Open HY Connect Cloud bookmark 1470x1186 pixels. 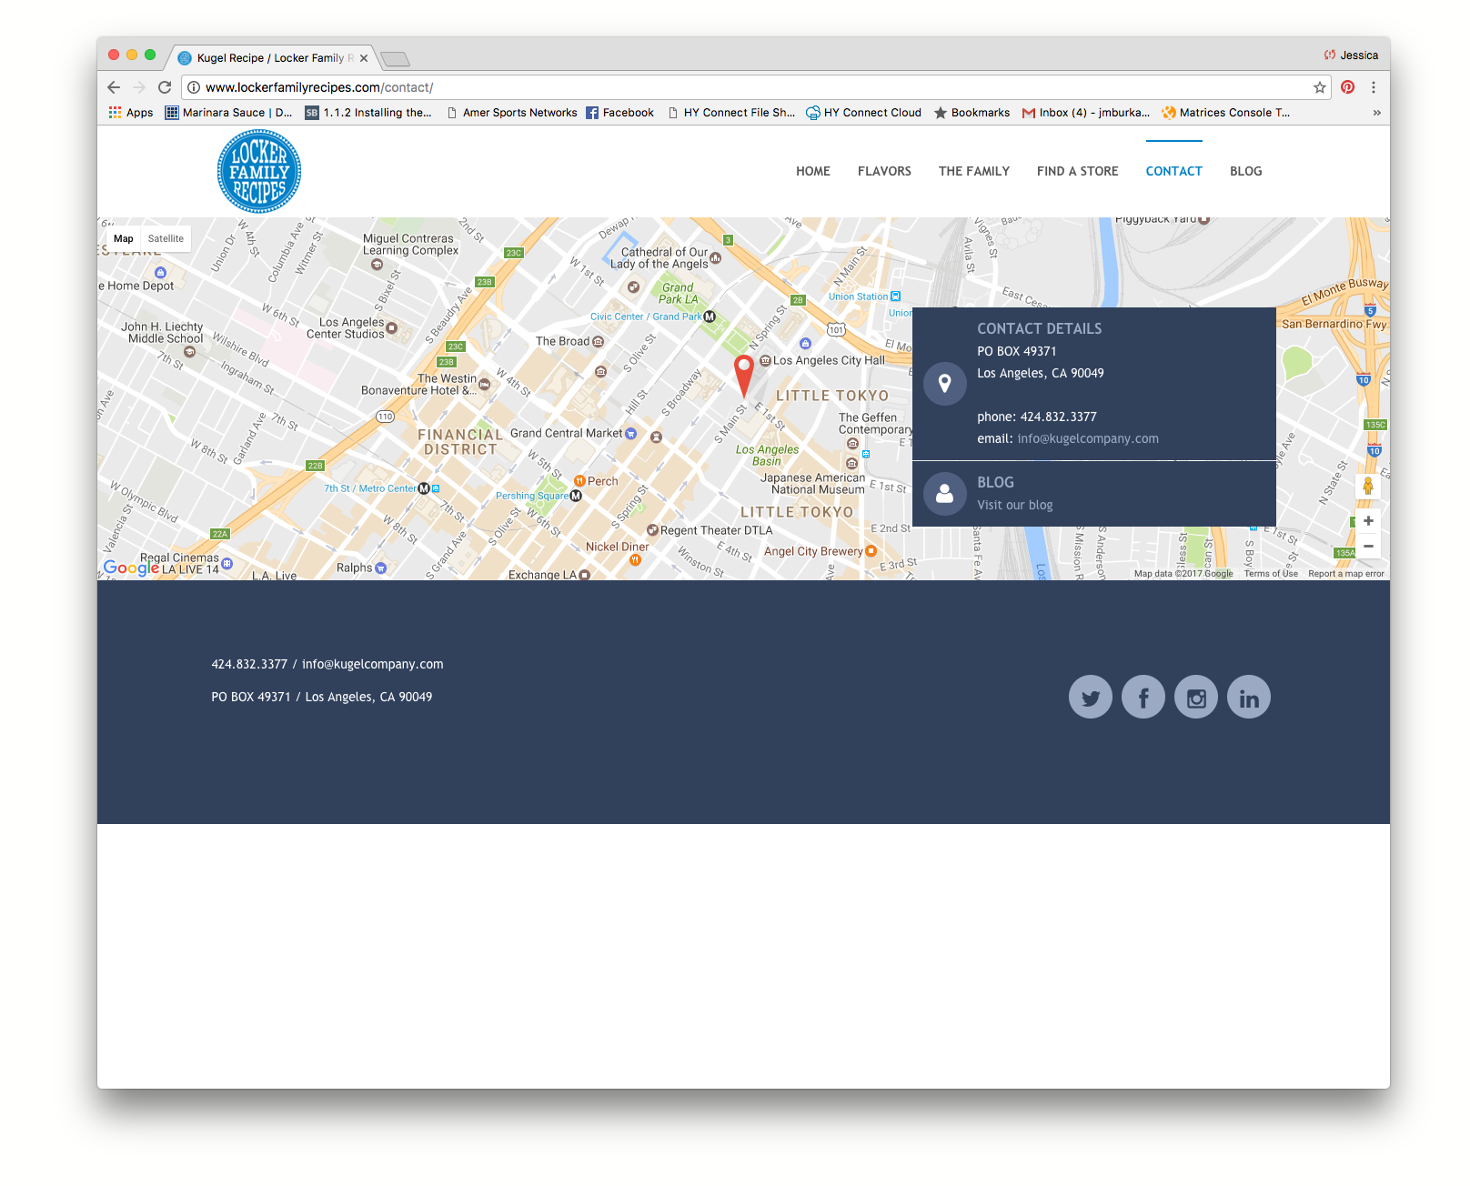pos(863,113)
